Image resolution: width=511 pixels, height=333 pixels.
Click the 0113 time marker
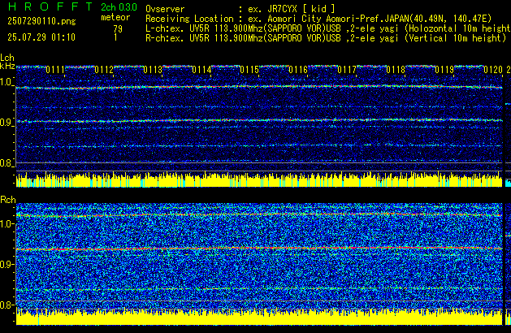(x=153, y=70)
